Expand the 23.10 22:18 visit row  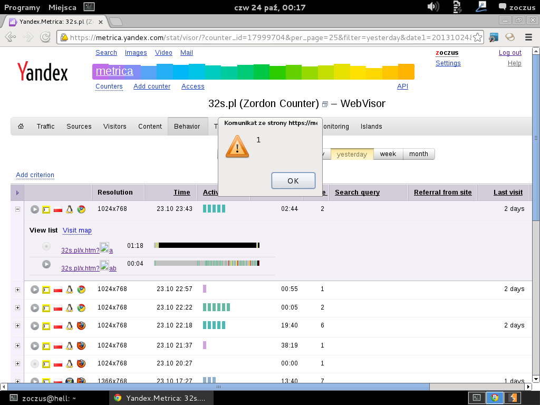point(17,325)
